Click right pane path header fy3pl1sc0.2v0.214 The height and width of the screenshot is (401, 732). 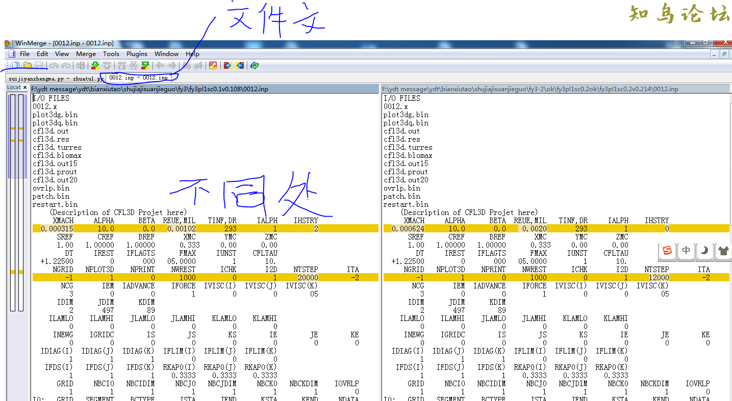tap(556, 89)
